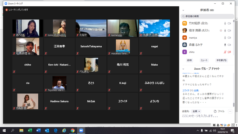The width and height of the screenshot is (238, 134).
Task: Select the masakazu tana... avatar tile
Action: pyautogui.click(x=123, y=47)
